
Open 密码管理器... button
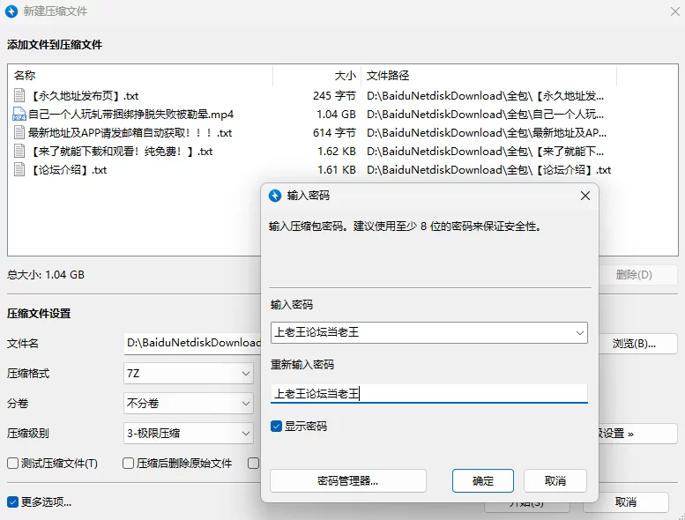348,480
